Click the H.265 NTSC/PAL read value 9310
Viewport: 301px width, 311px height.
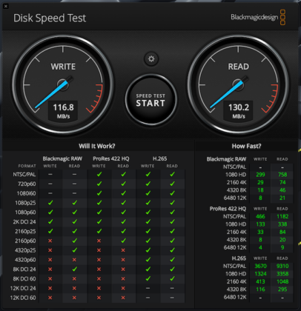click(x=282, y=266)
